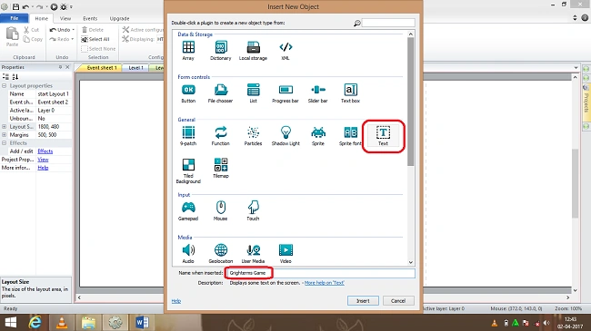Select the Audio media plugin

(x=188, y=254)
